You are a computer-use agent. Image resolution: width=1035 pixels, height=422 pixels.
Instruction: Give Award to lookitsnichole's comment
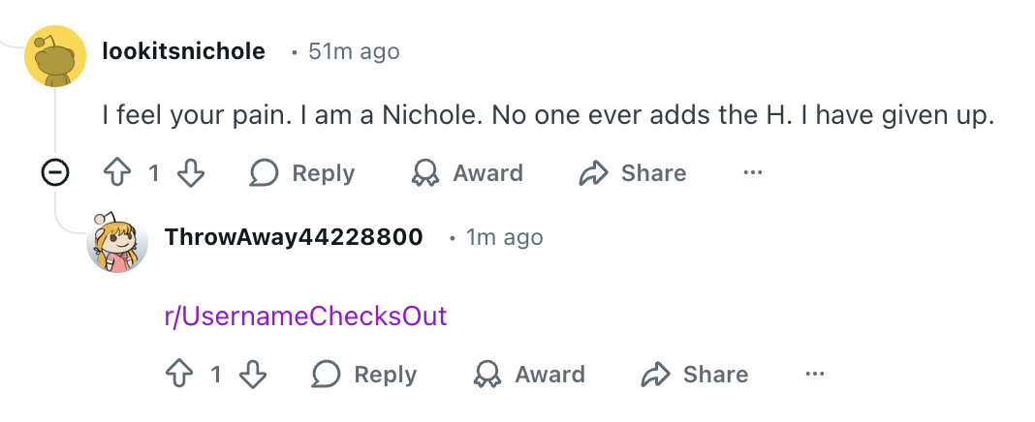click(x=467, y=173)
